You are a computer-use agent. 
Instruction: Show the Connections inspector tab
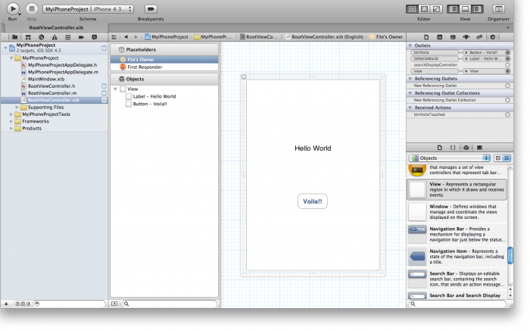(x=493, y=36)
